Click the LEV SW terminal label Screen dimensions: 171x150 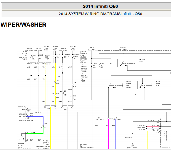22,117
